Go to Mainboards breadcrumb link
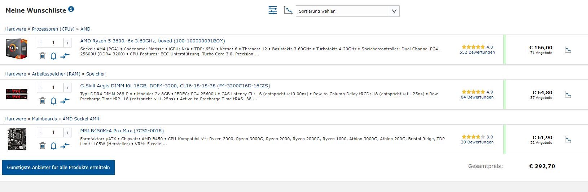This screenshot has height=192, width=588. 44,119
